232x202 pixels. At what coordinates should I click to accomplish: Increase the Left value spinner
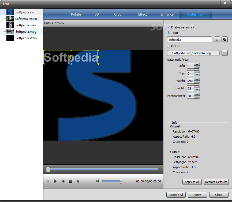click(x=197, y=64)
